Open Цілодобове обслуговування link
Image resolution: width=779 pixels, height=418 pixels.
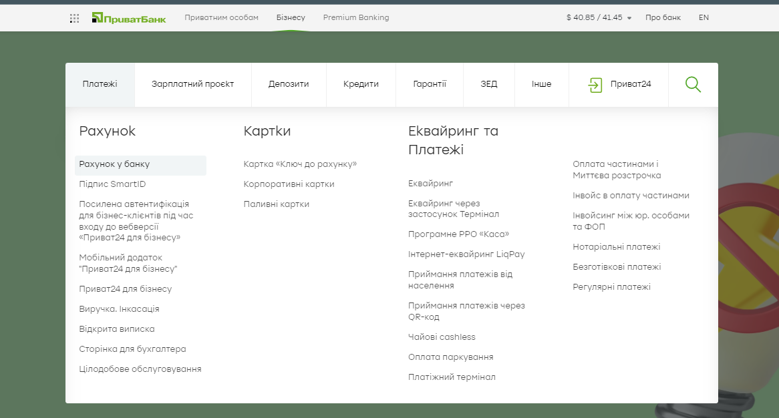tap(140, 369)
